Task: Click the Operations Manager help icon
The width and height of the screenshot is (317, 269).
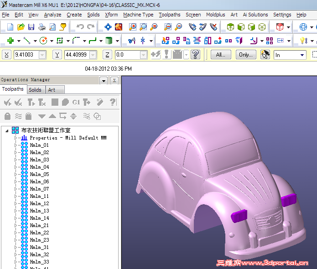Action: (113, 102)
